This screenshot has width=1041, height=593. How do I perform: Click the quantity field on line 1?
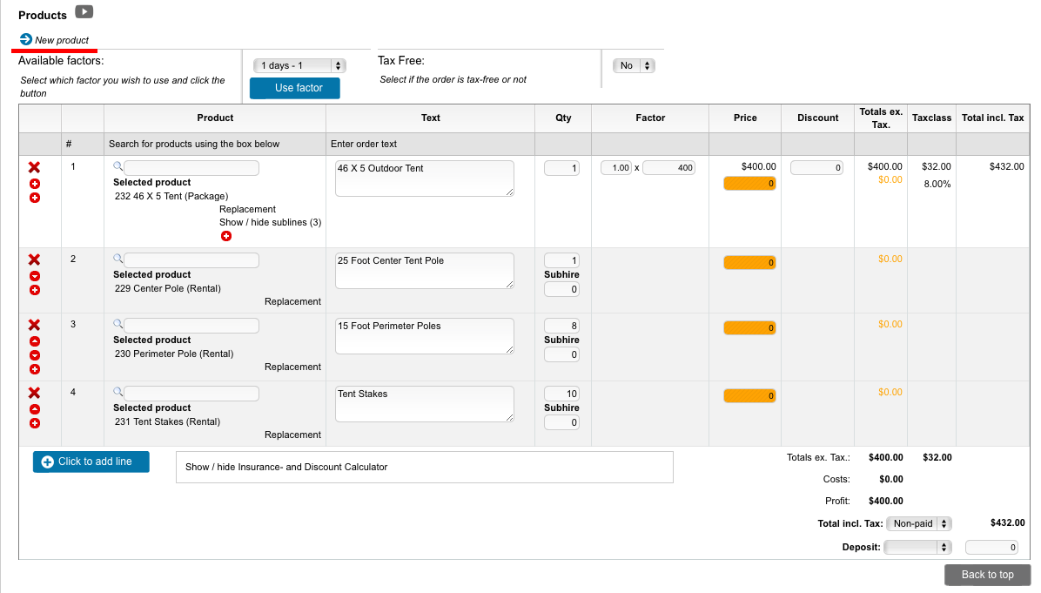561,169
